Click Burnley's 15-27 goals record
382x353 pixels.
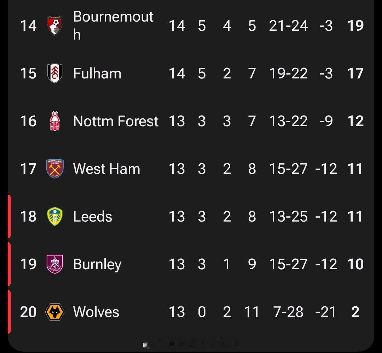(x=288, y=264)
